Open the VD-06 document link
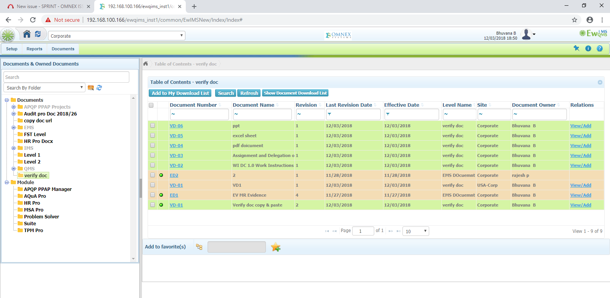The height and width of the screenshot is (298, 610). pyautogui.click(x=176, y=126)
